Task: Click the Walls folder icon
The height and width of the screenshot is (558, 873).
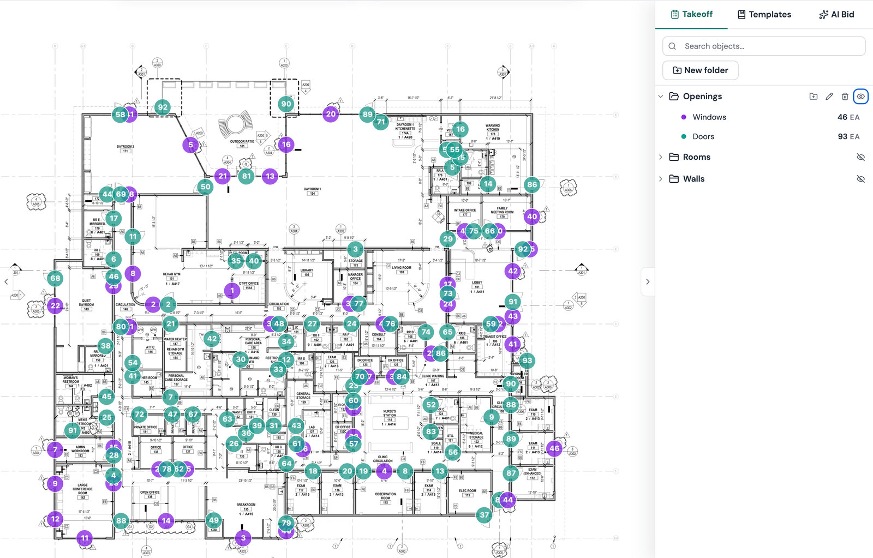Action: click(x=674, y=179)
